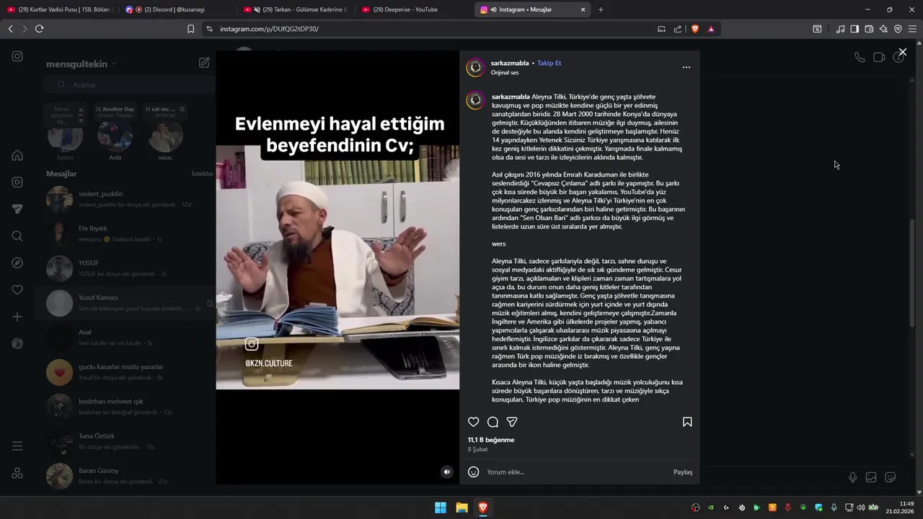Screen dimensions: 923x519
Task: Open Search in the Instagram sidebar
Action: pos(17,236)
